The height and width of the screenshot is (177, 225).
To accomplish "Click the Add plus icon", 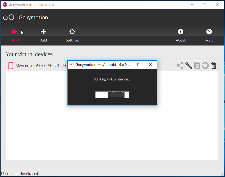I will (x=44, y=32).
